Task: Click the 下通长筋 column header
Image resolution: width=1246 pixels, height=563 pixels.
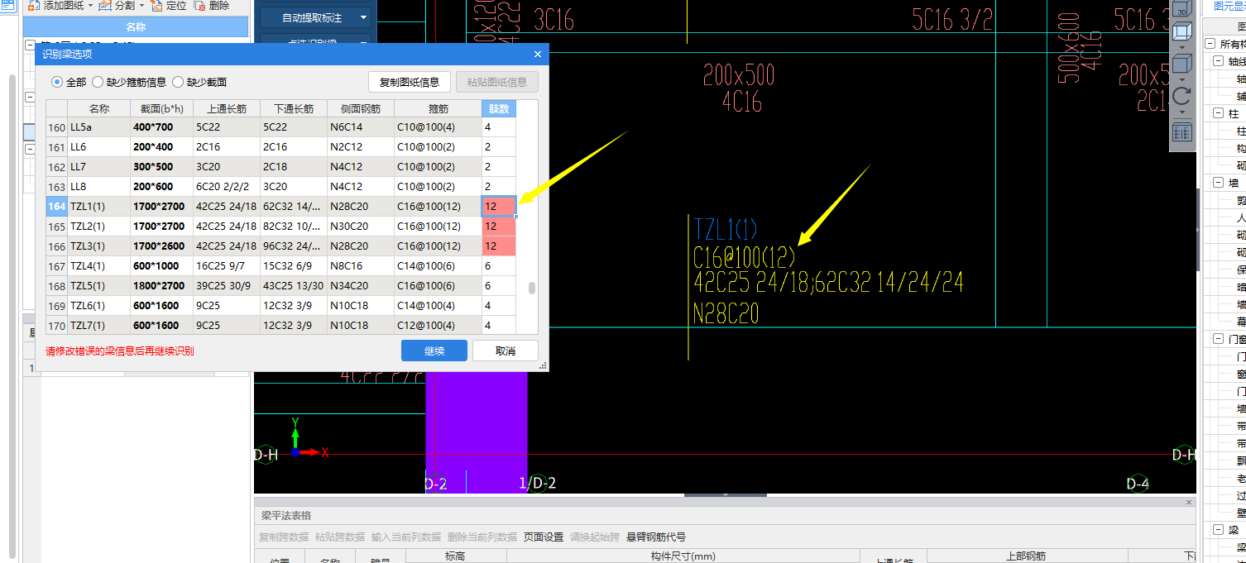Action: pos(294,108)
